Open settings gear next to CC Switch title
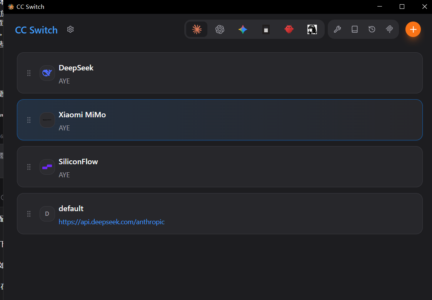The width and height of the screenshot is (432, 300). pos(70,29)
